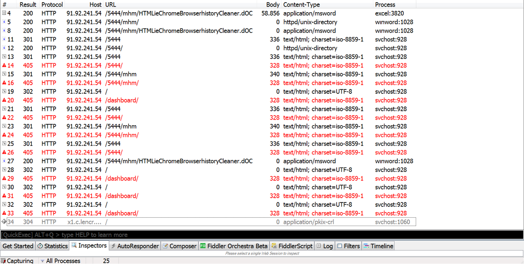Open the Timeline tab
This screenshot has width=524, height=264.
point(379,246)
